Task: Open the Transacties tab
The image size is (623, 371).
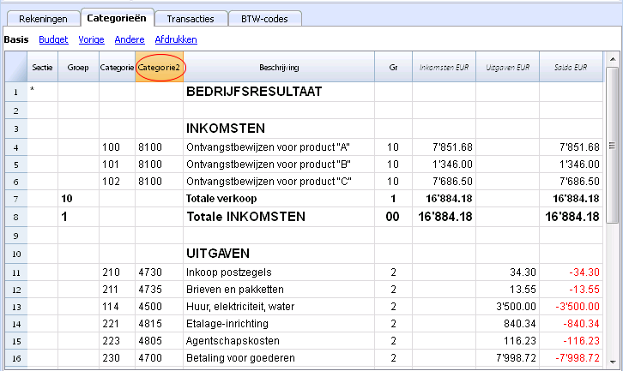Action: (191, 19)
